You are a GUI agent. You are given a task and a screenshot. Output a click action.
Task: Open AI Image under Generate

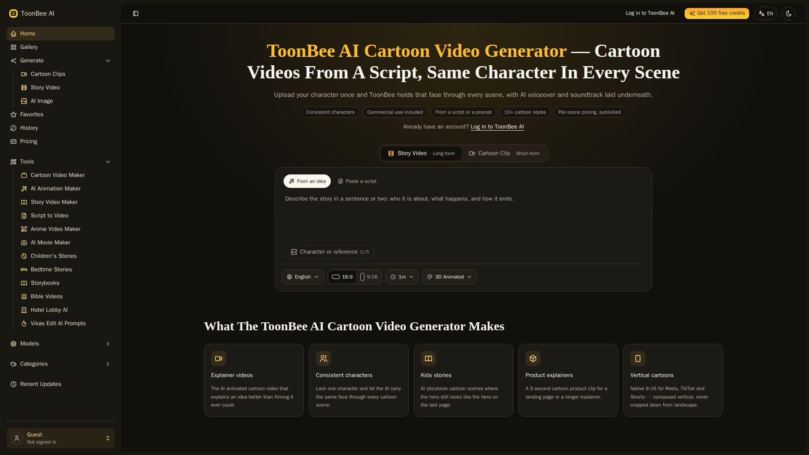[x=66, y=101]
